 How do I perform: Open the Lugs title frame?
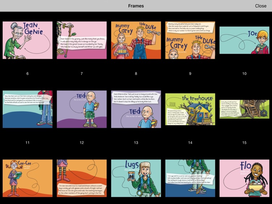[x=136, y=178]
